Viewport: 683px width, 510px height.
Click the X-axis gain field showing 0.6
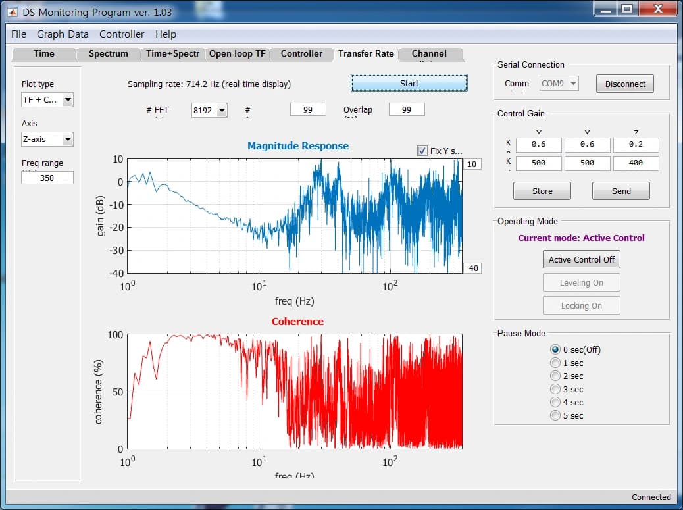click(538, 145)
